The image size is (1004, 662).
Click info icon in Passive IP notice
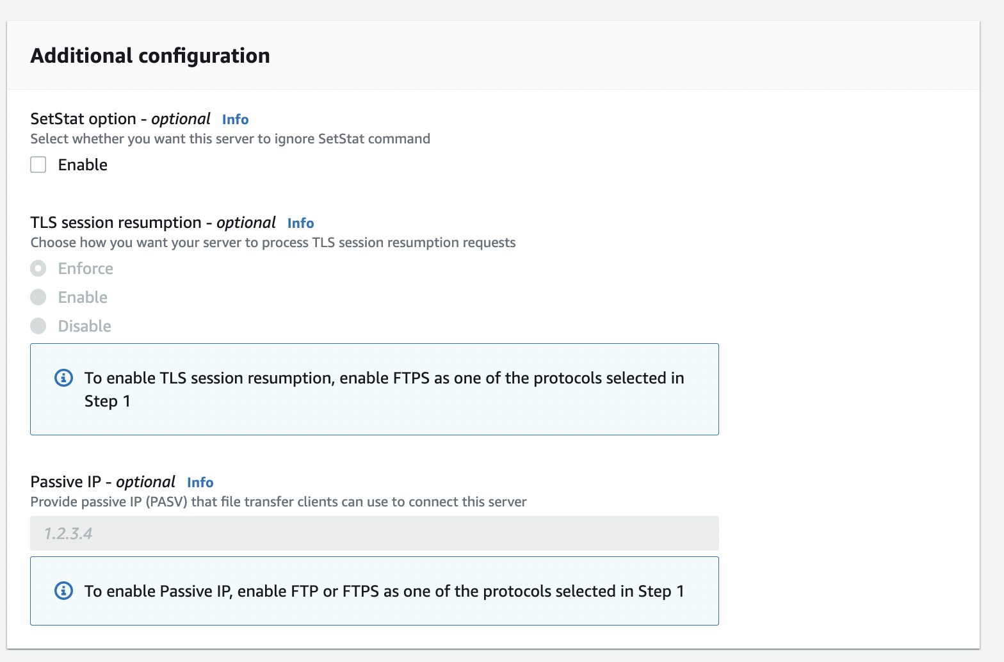click(63, 590)
